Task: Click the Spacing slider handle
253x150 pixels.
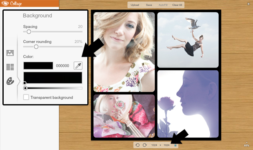Action: click(29, 32)
